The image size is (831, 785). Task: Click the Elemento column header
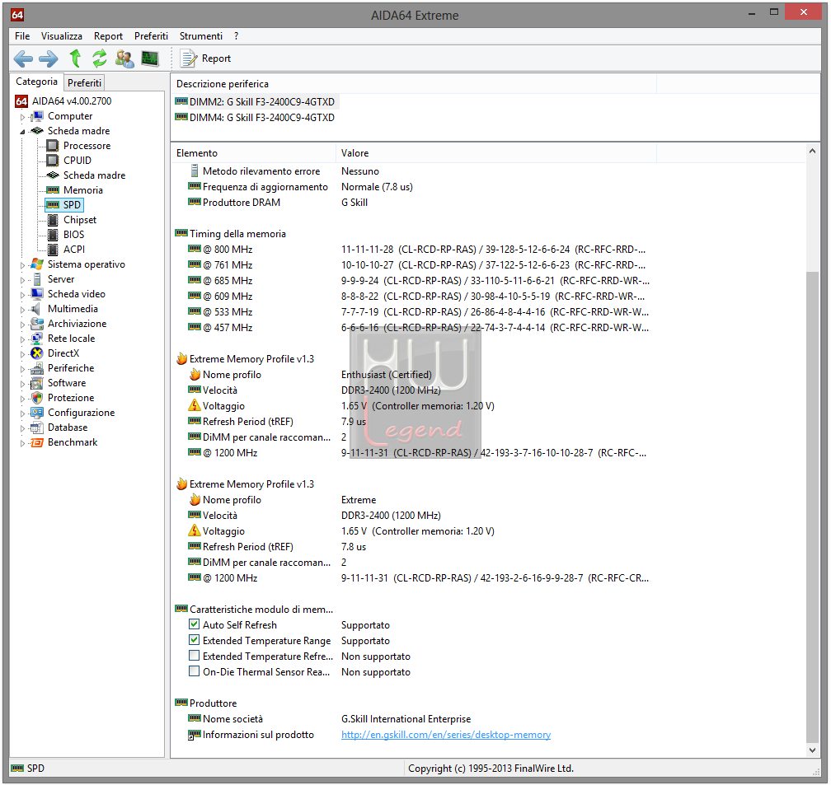(x=253, y=153)
